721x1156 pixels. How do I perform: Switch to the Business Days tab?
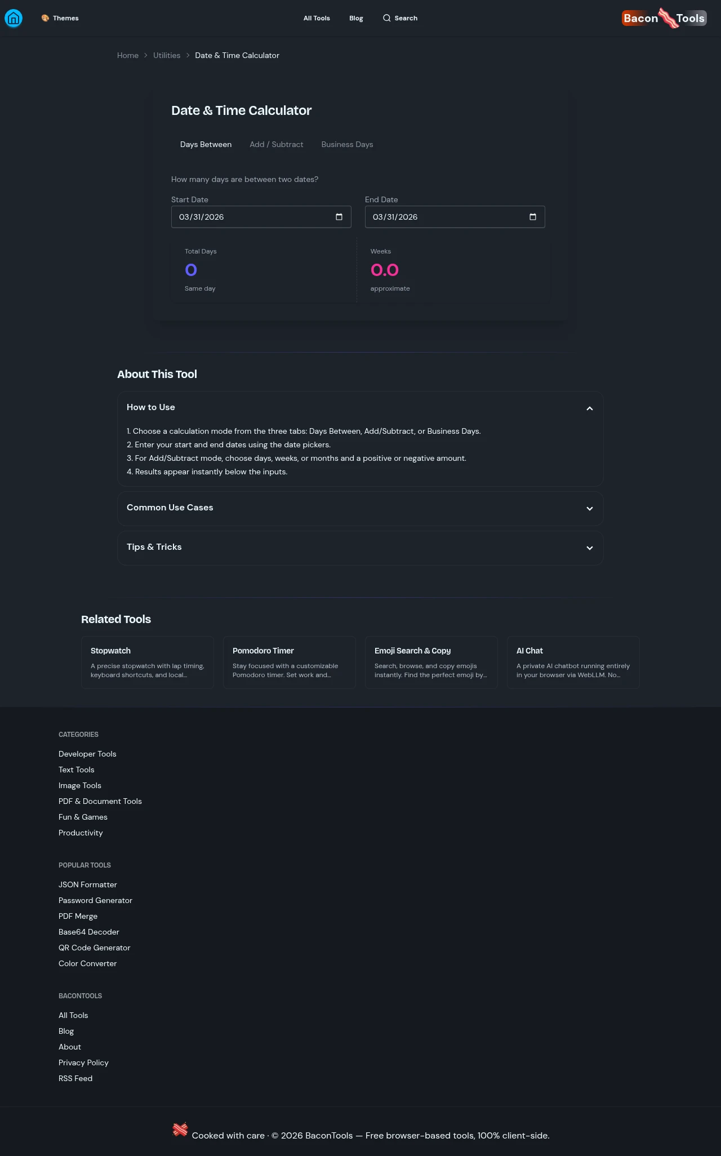[x=347, y=145]
